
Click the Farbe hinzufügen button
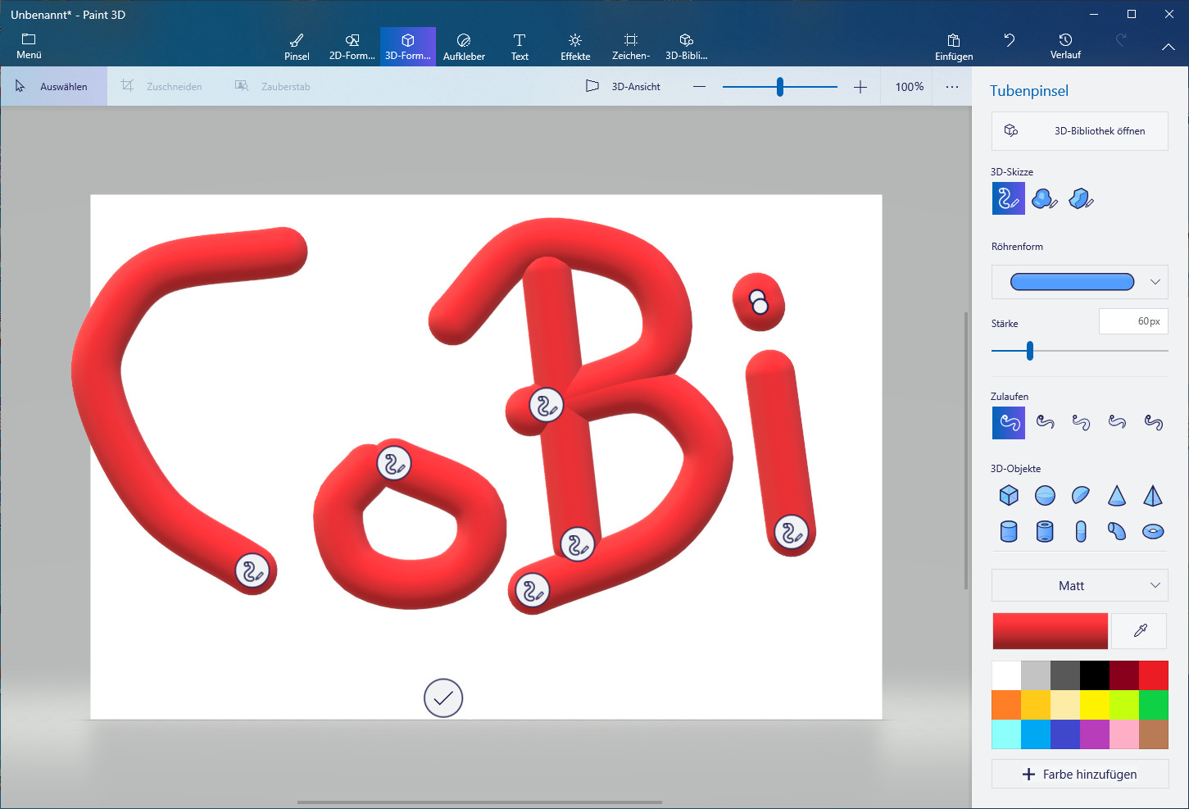(x=1079, y=774)
